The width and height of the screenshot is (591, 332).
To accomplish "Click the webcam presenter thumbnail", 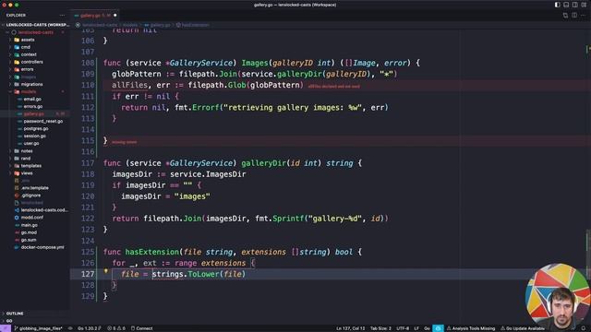I will pyautogui.click(x=558, y=295).
